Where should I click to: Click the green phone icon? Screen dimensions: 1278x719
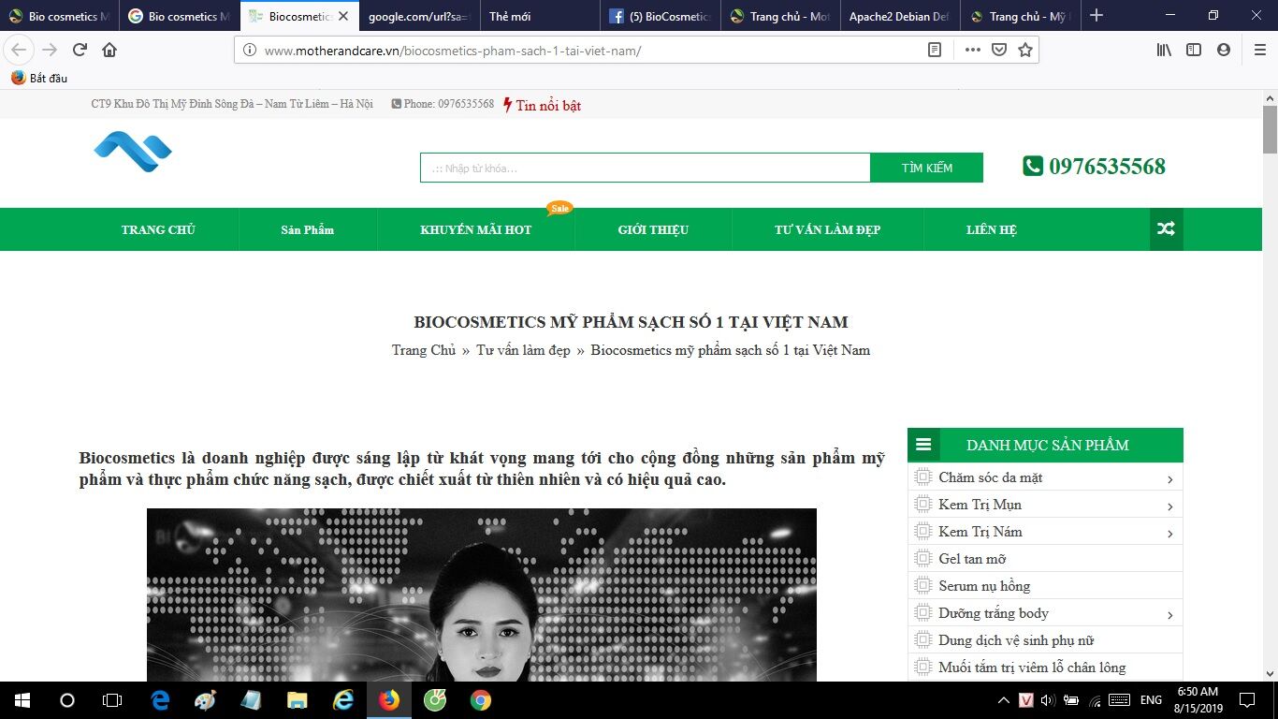(x=1033, y=167)
